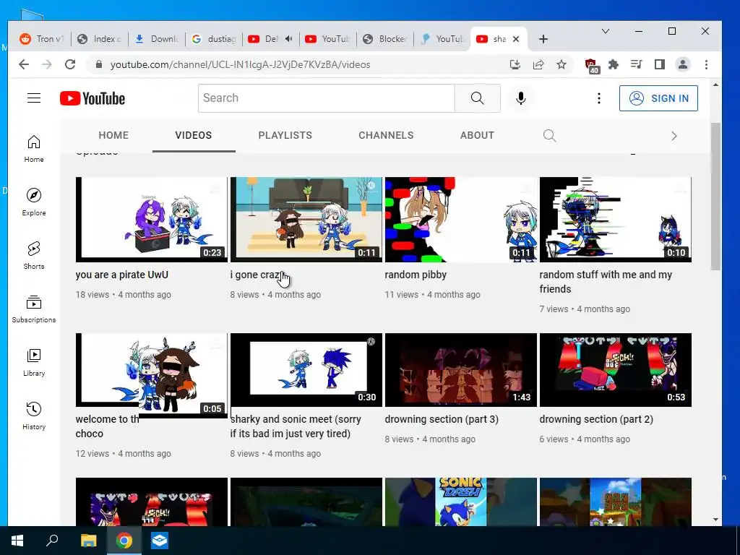Viewport: 740px width, 555px height.
Task: Open Shorts in sidebar
Action: pyautogui.click(x=34, y=255)
